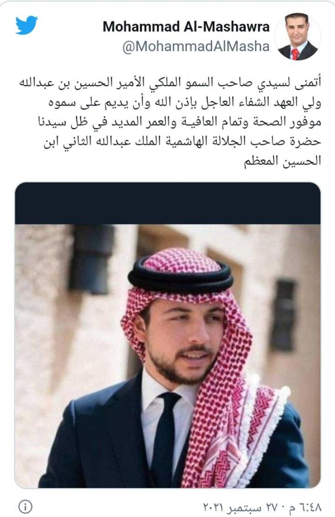Click the tweet line starting with موفور الصحة

pyautogui.click(x=180, y=122)
